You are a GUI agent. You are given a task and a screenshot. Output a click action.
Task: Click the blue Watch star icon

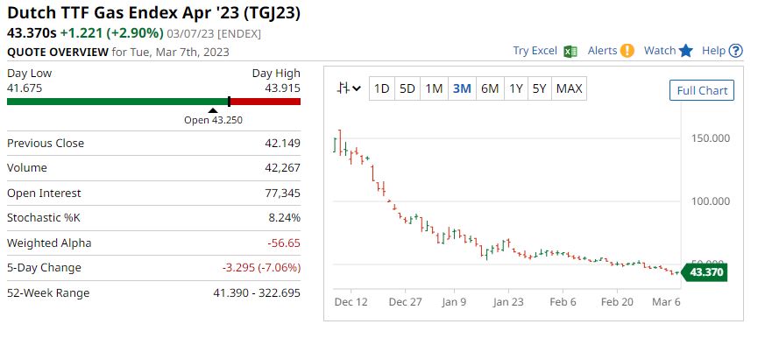685,51
